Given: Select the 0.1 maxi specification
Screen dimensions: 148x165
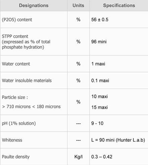Looking at the screenshot, I should point(100,81).
